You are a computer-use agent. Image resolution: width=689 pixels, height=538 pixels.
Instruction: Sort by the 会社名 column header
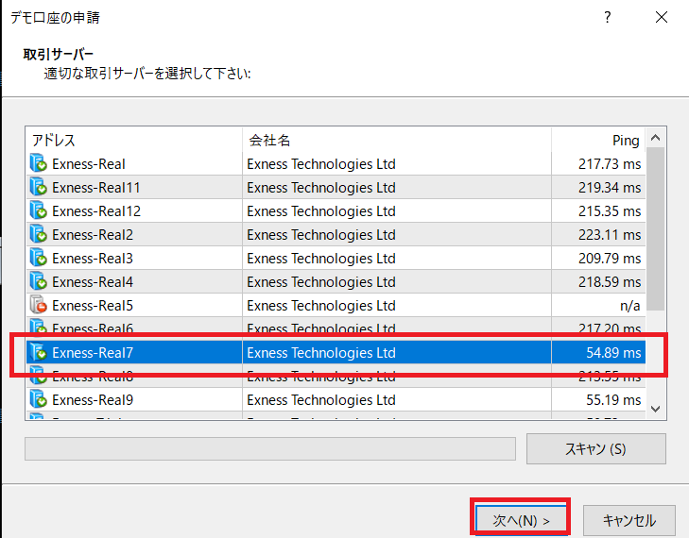[x=397, y=140]
